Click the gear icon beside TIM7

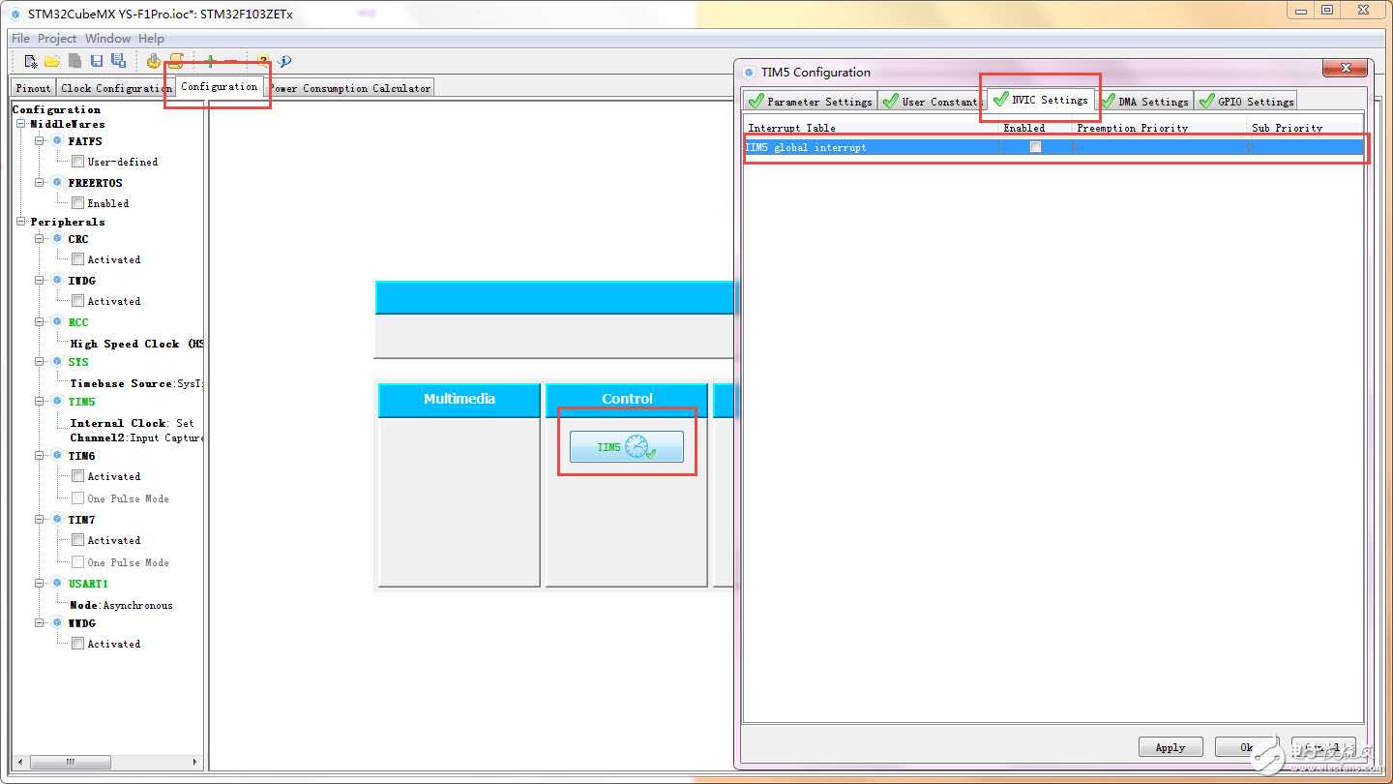pos(57,519)
